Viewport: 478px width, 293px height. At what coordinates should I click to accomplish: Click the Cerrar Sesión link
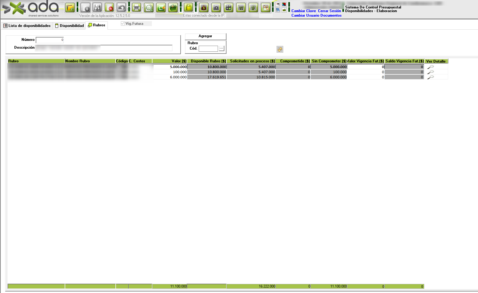[329, 11]
